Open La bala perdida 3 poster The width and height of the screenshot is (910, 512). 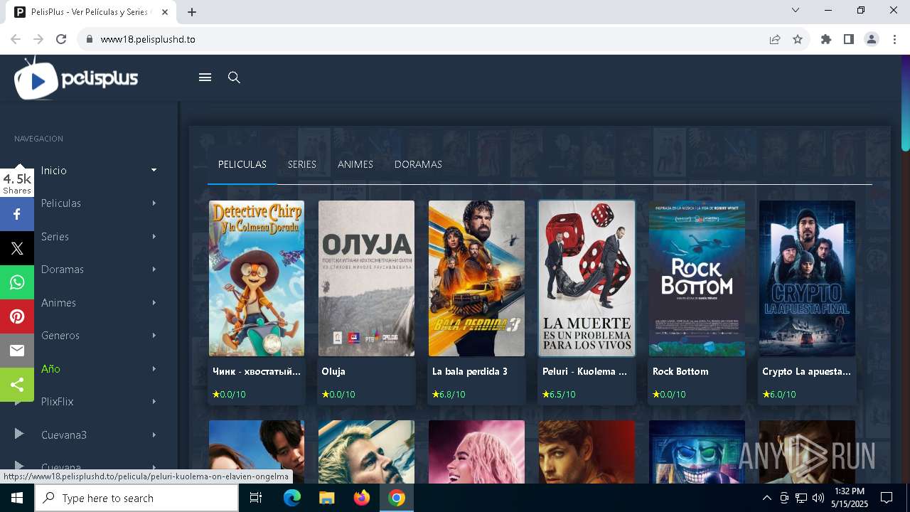click(x=476, y=278)
